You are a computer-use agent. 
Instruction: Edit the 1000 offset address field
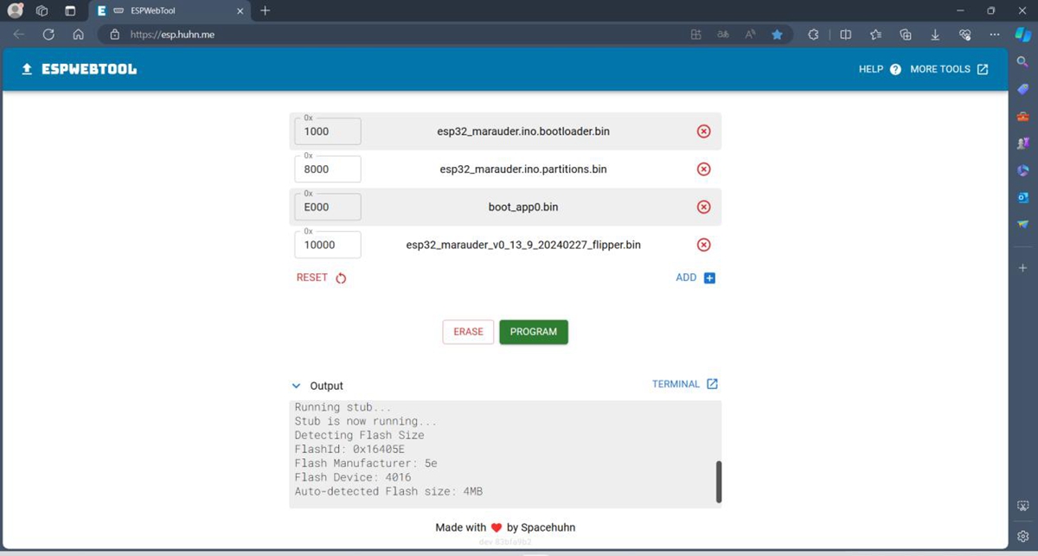[x=328, y=131]
